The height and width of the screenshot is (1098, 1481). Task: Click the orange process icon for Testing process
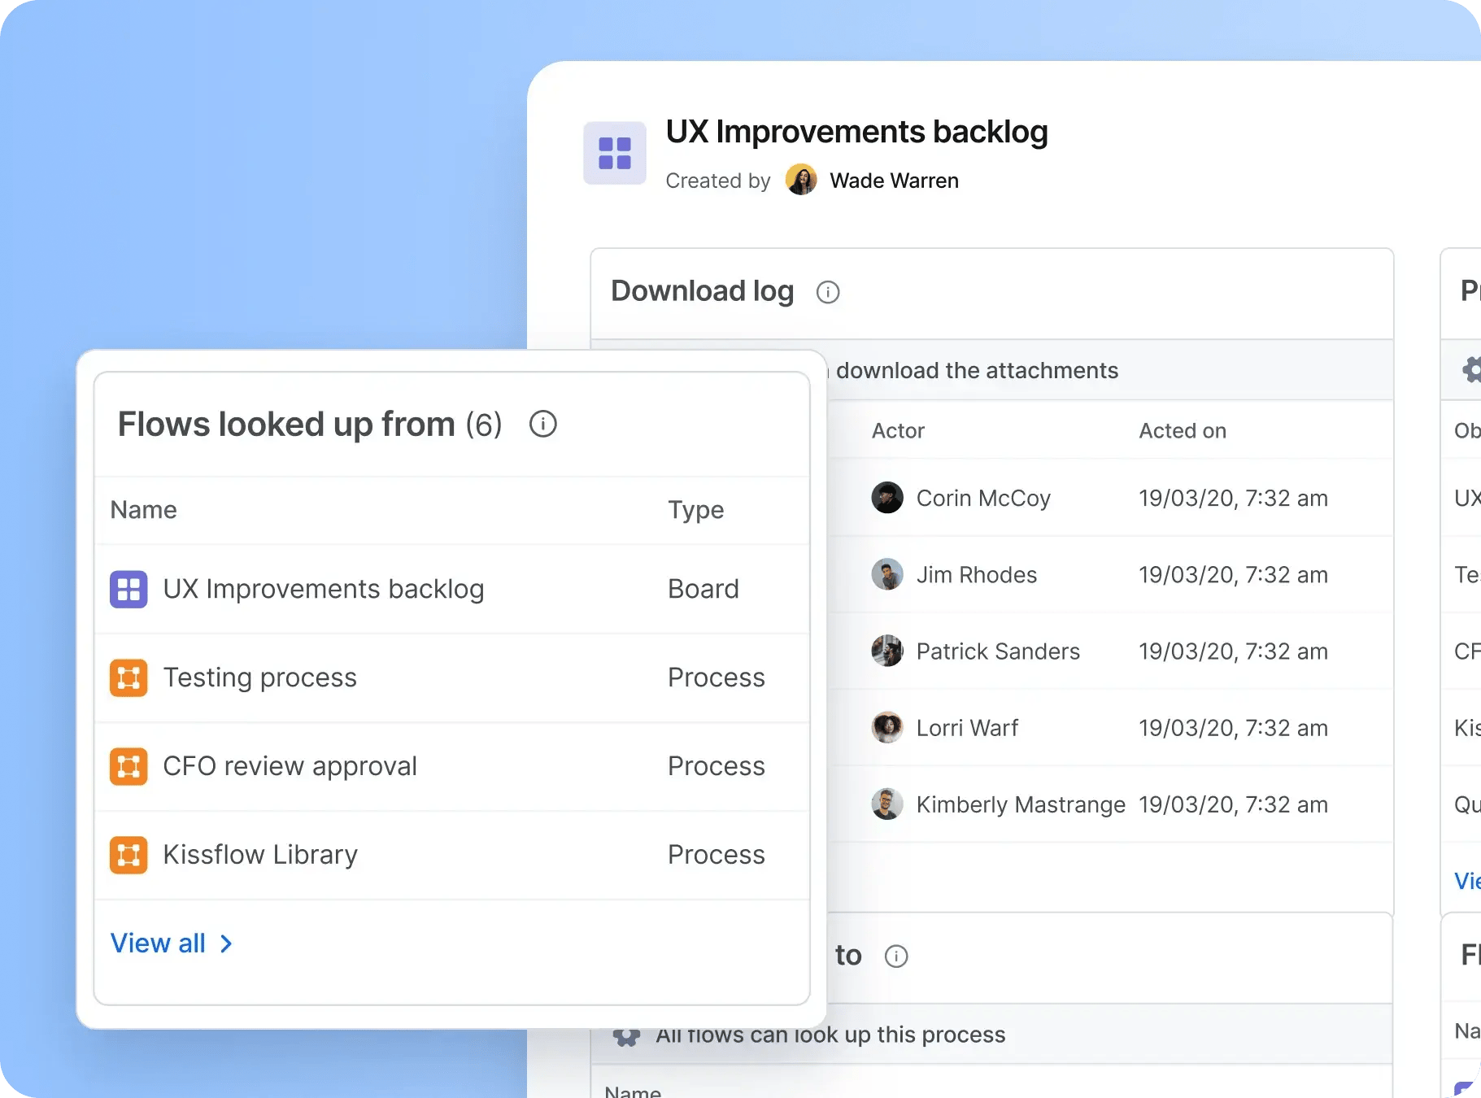tap(128, 678)
